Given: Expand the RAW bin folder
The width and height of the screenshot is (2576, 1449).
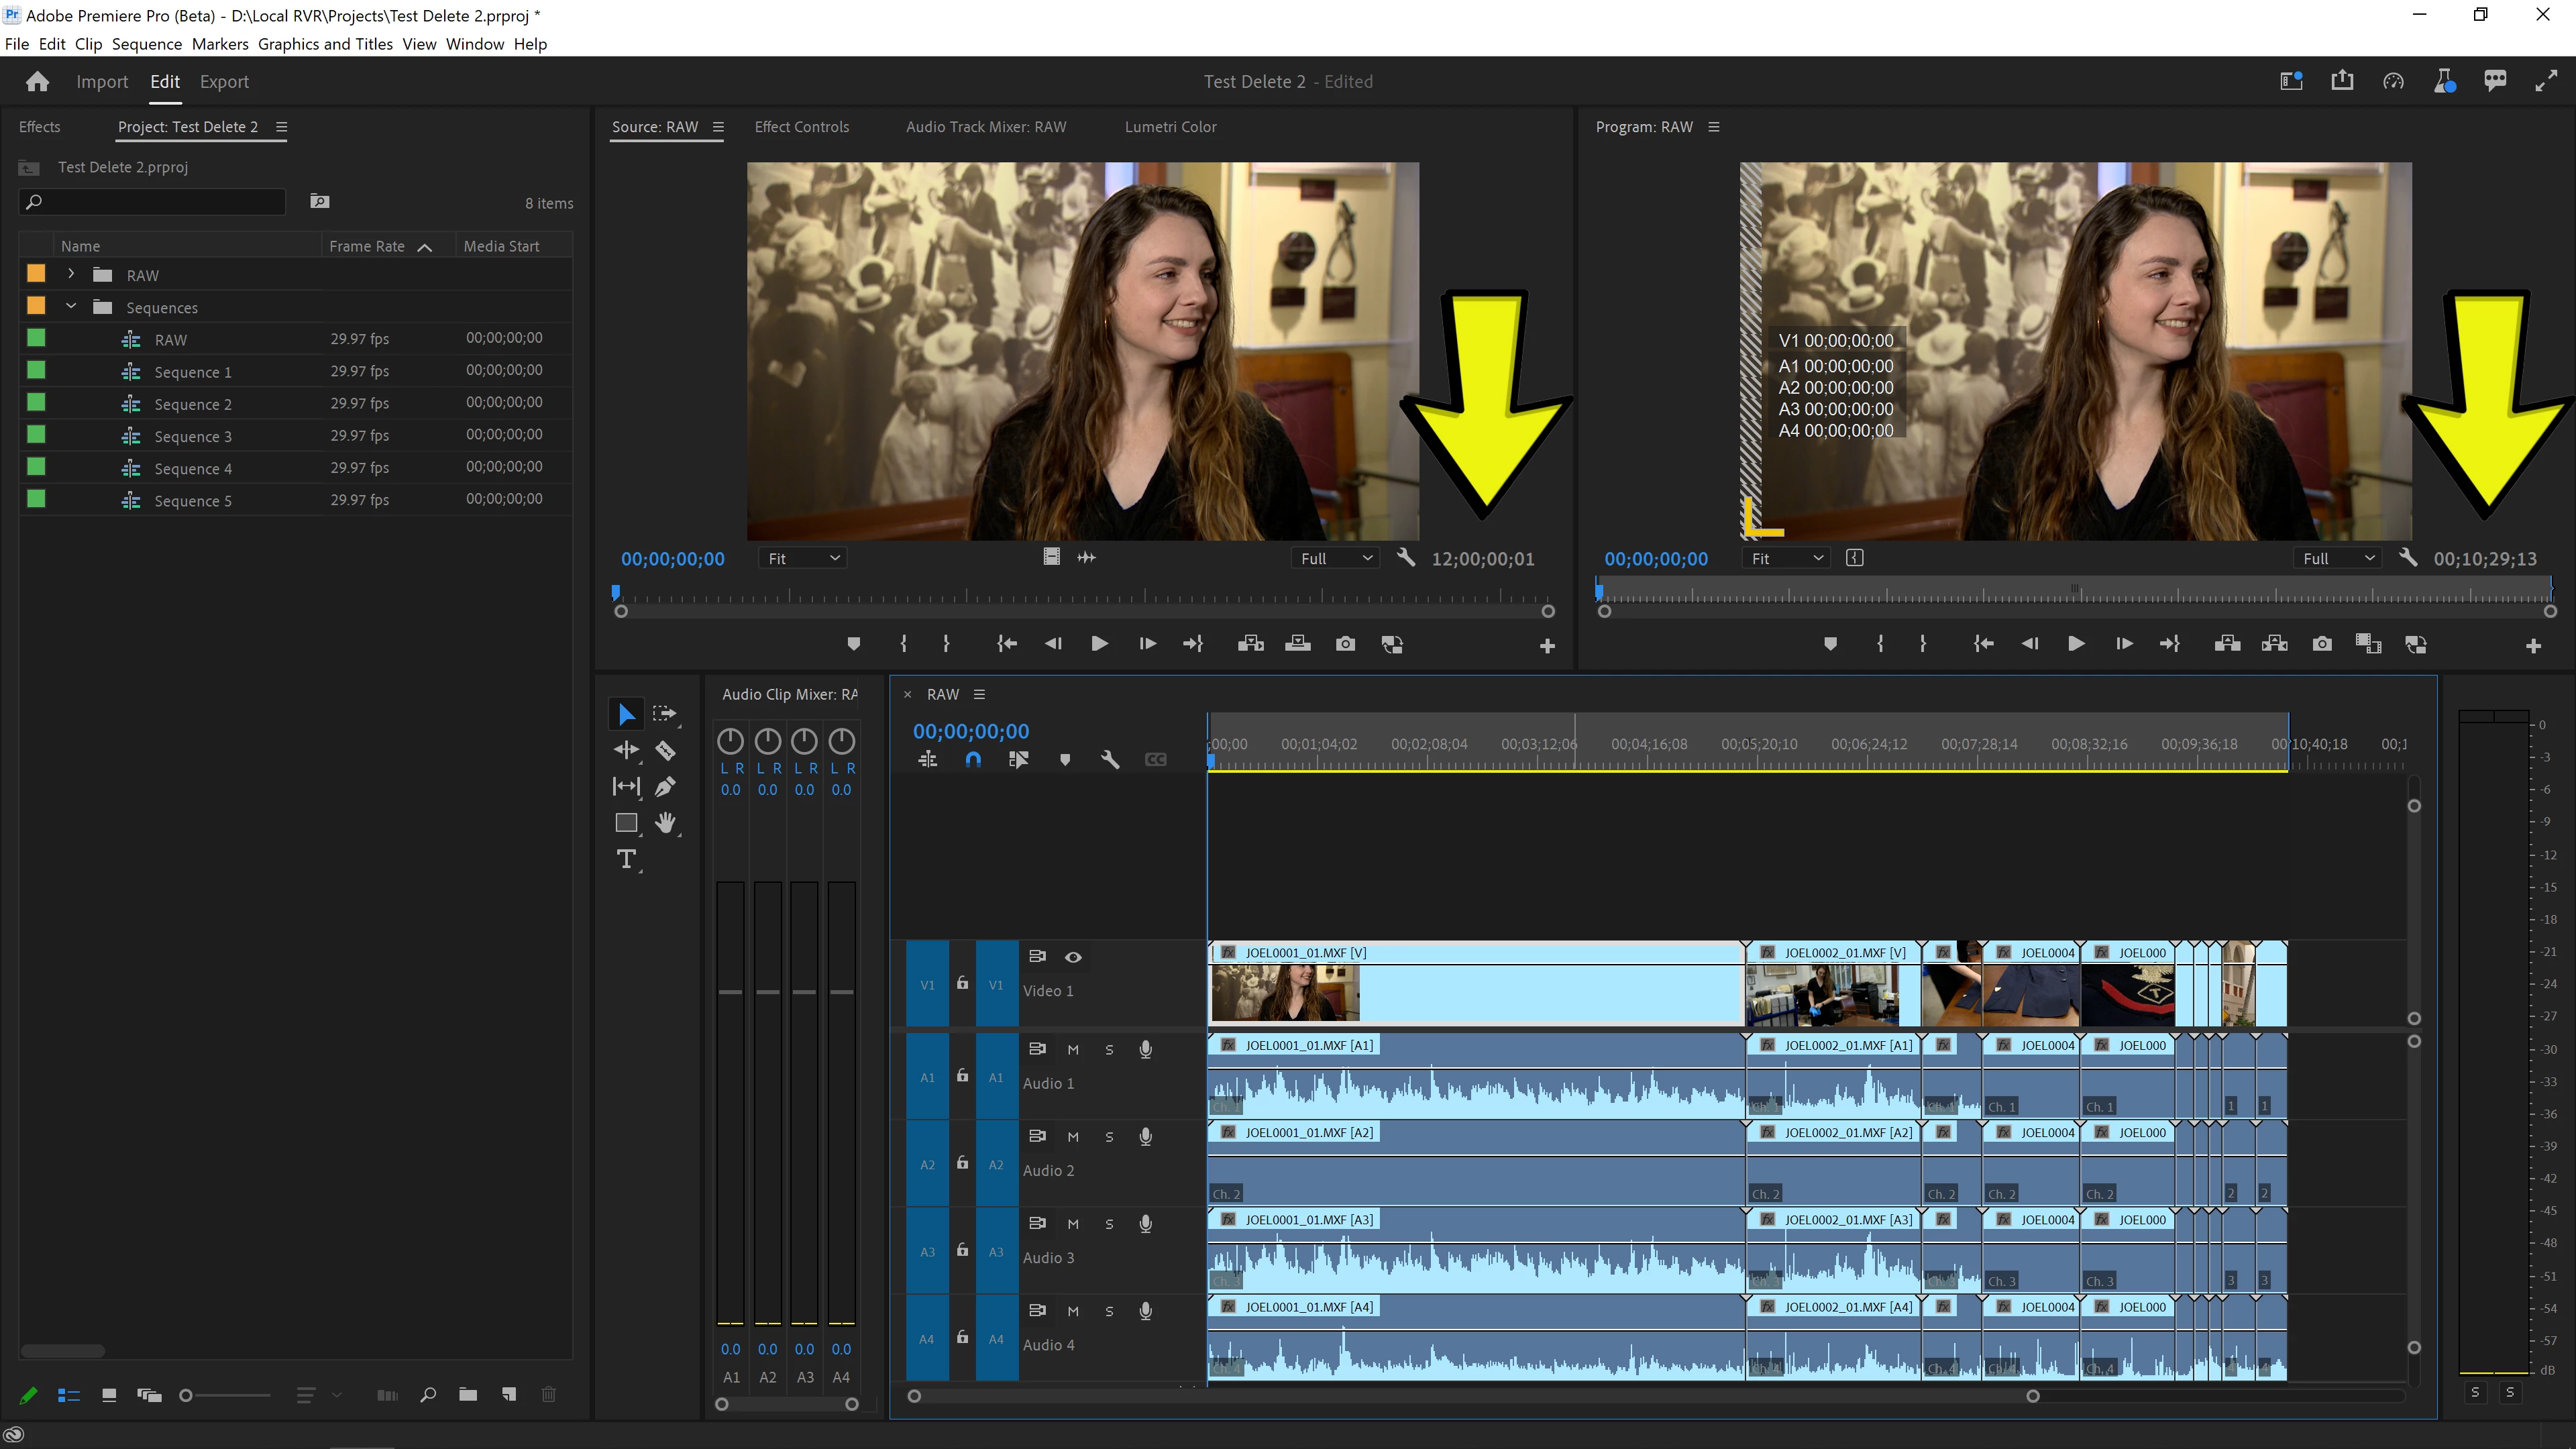Looking at the screenshot, I should (71, 274).
